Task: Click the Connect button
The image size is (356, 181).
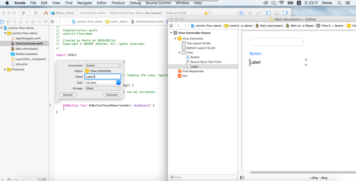Action: click(111, 95)
